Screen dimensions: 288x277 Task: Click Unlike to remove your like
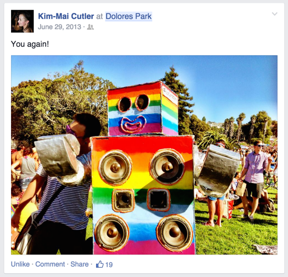20,264
